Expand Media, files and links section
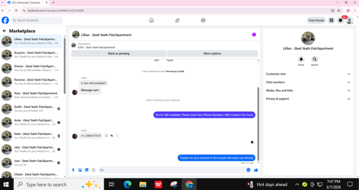Image resolution: width=359 pixels, height=190 pixels. point(308,90)
